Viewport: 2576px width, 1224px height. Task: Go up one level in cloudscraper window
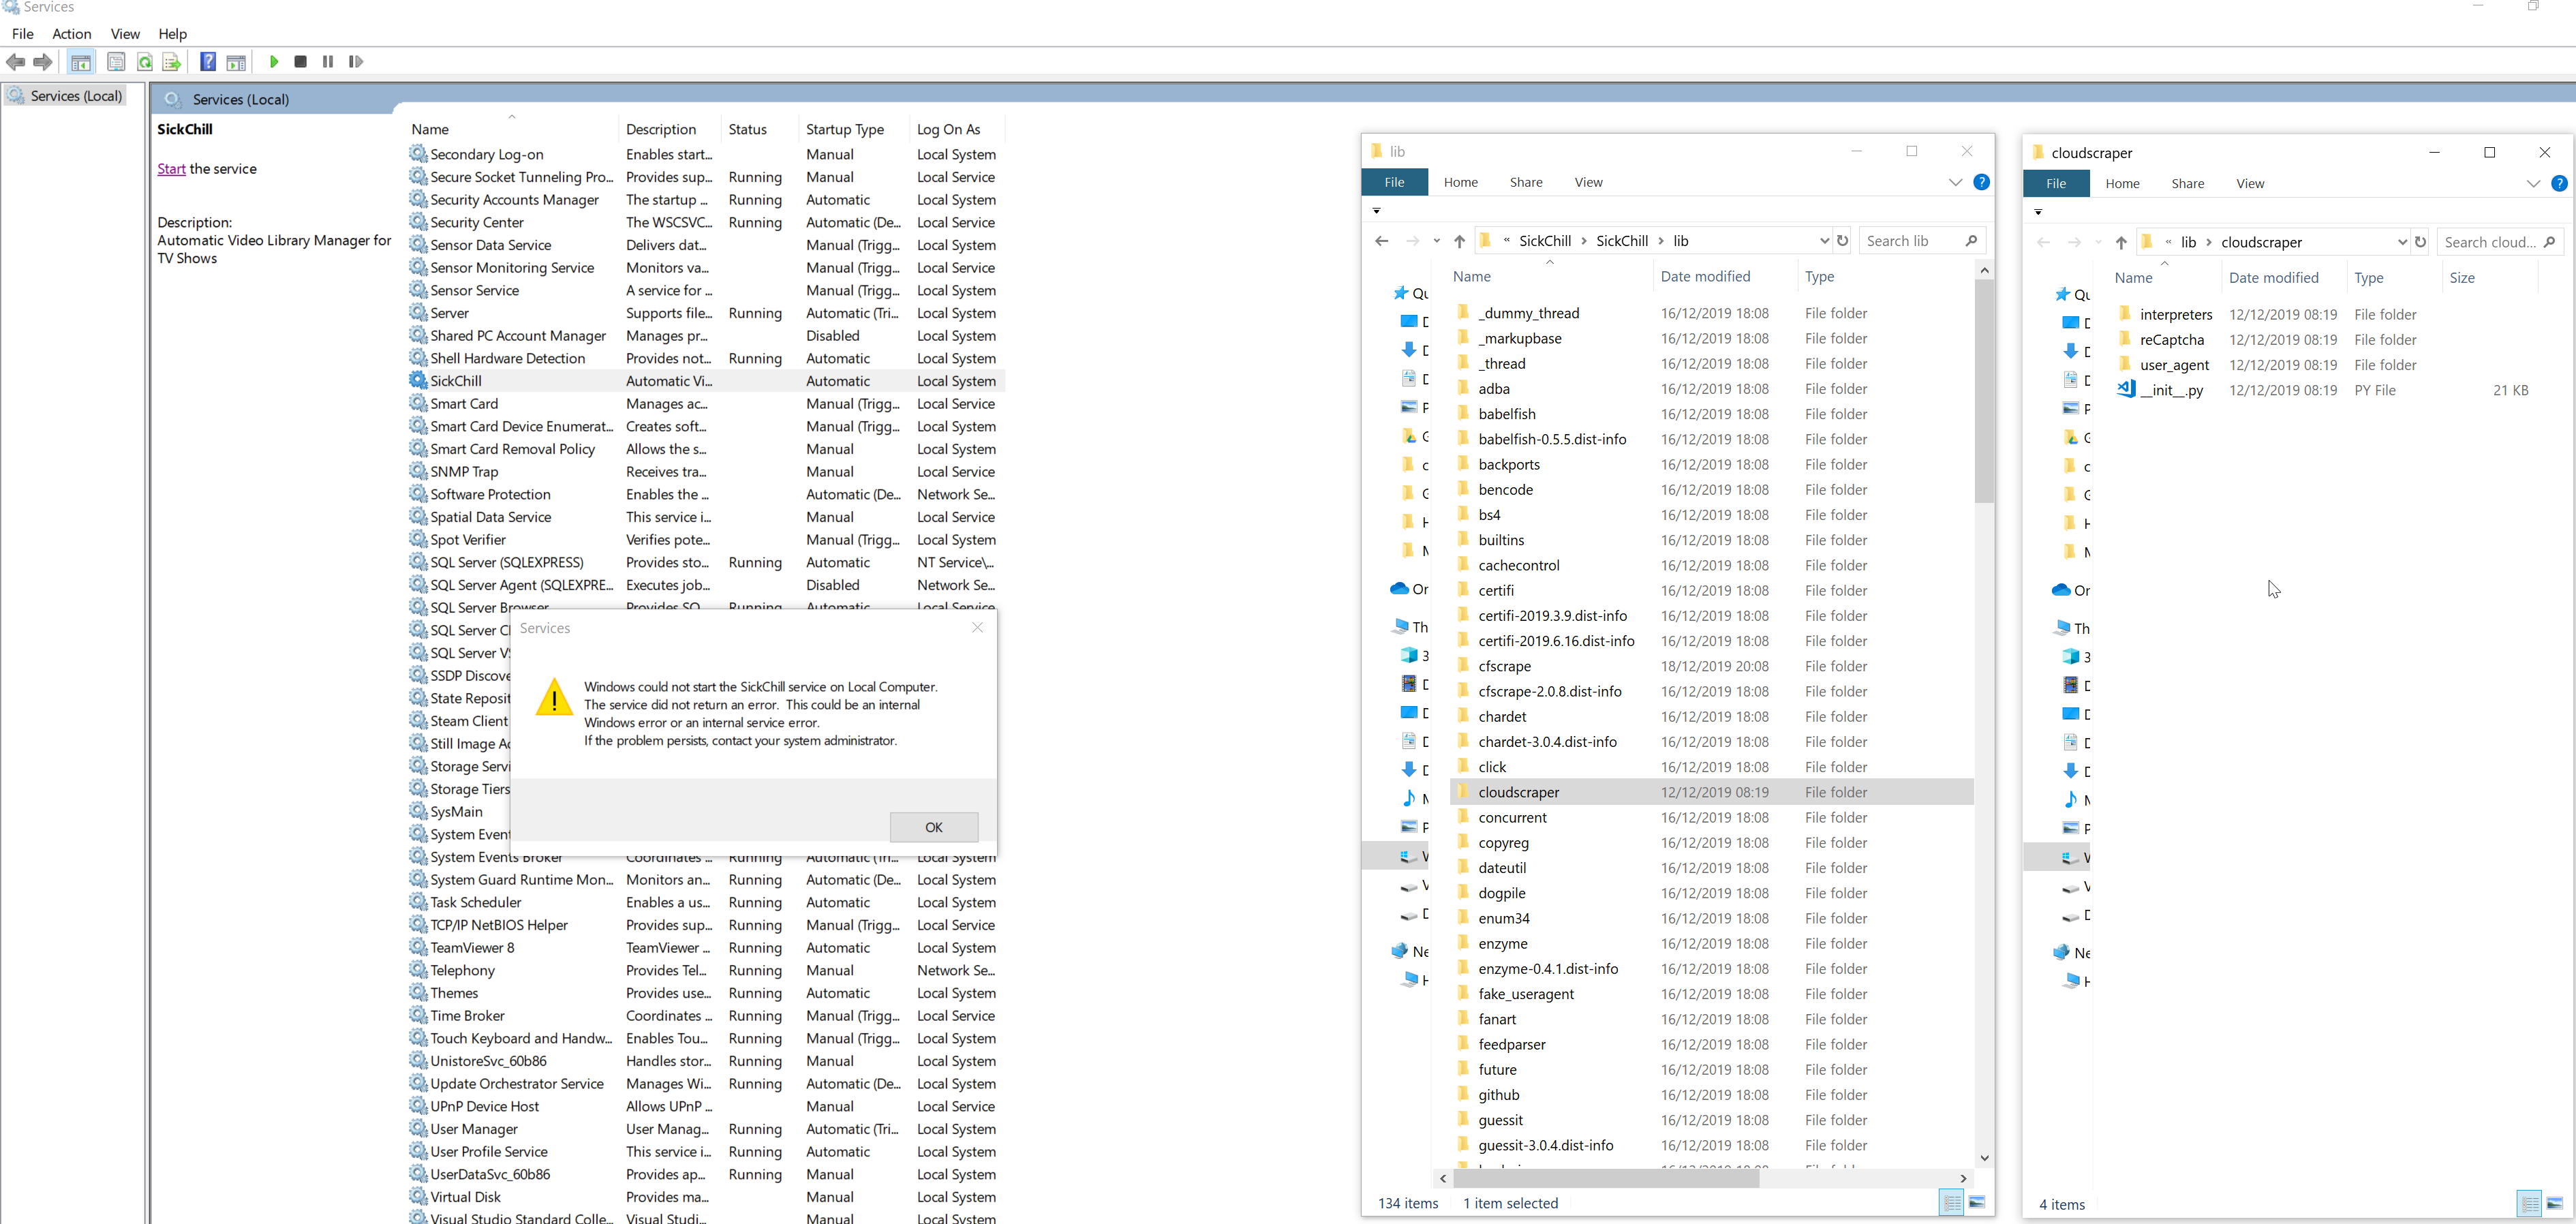point(2121,242)
